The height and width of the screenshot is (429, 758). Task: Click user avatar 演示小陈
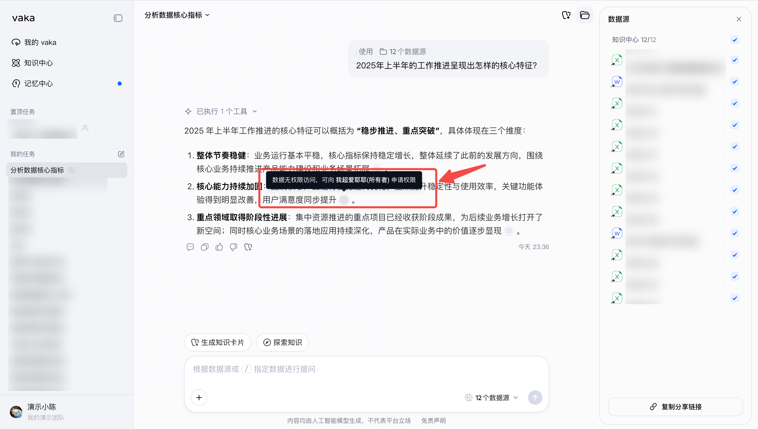pyautogui.click(x=16, y=412)
